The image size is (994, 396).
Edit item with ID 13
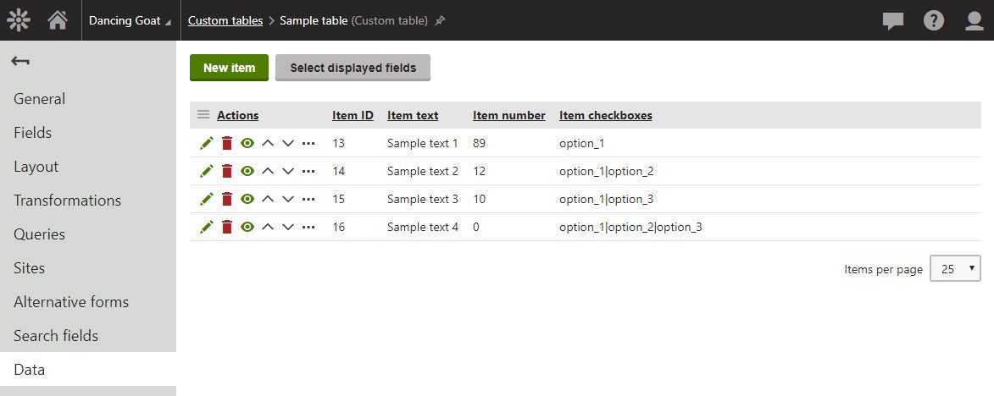[x=206, y=144]
